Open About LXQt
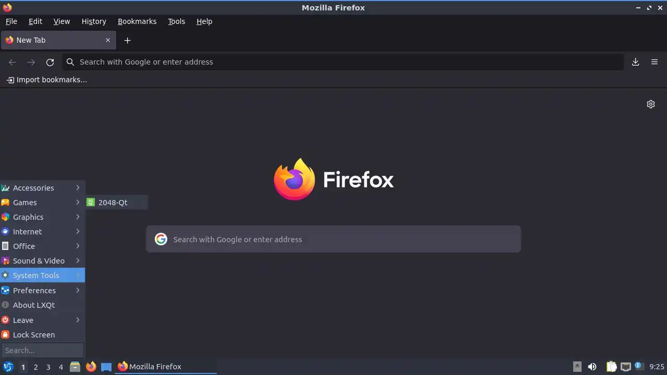This screenshot has height=375, width=667. coord(42,305)
